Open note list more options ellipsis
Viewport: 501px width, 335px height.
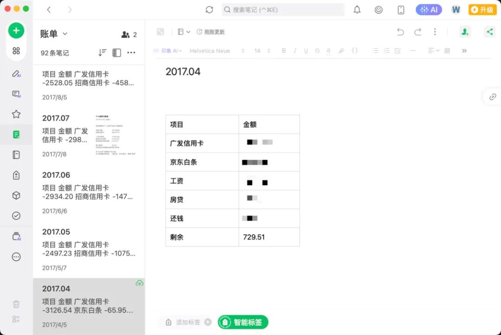(x=131, y=53)
